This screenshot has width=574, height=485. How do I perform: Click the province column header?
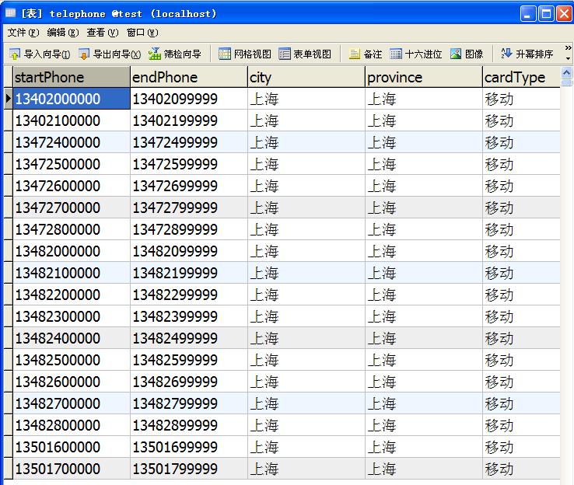[423, 77]
